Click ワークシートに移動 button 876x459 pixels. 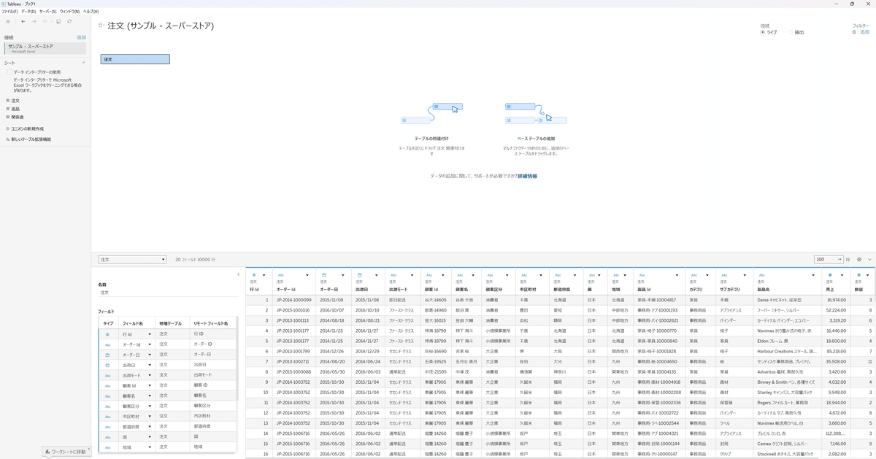[67, 452]
